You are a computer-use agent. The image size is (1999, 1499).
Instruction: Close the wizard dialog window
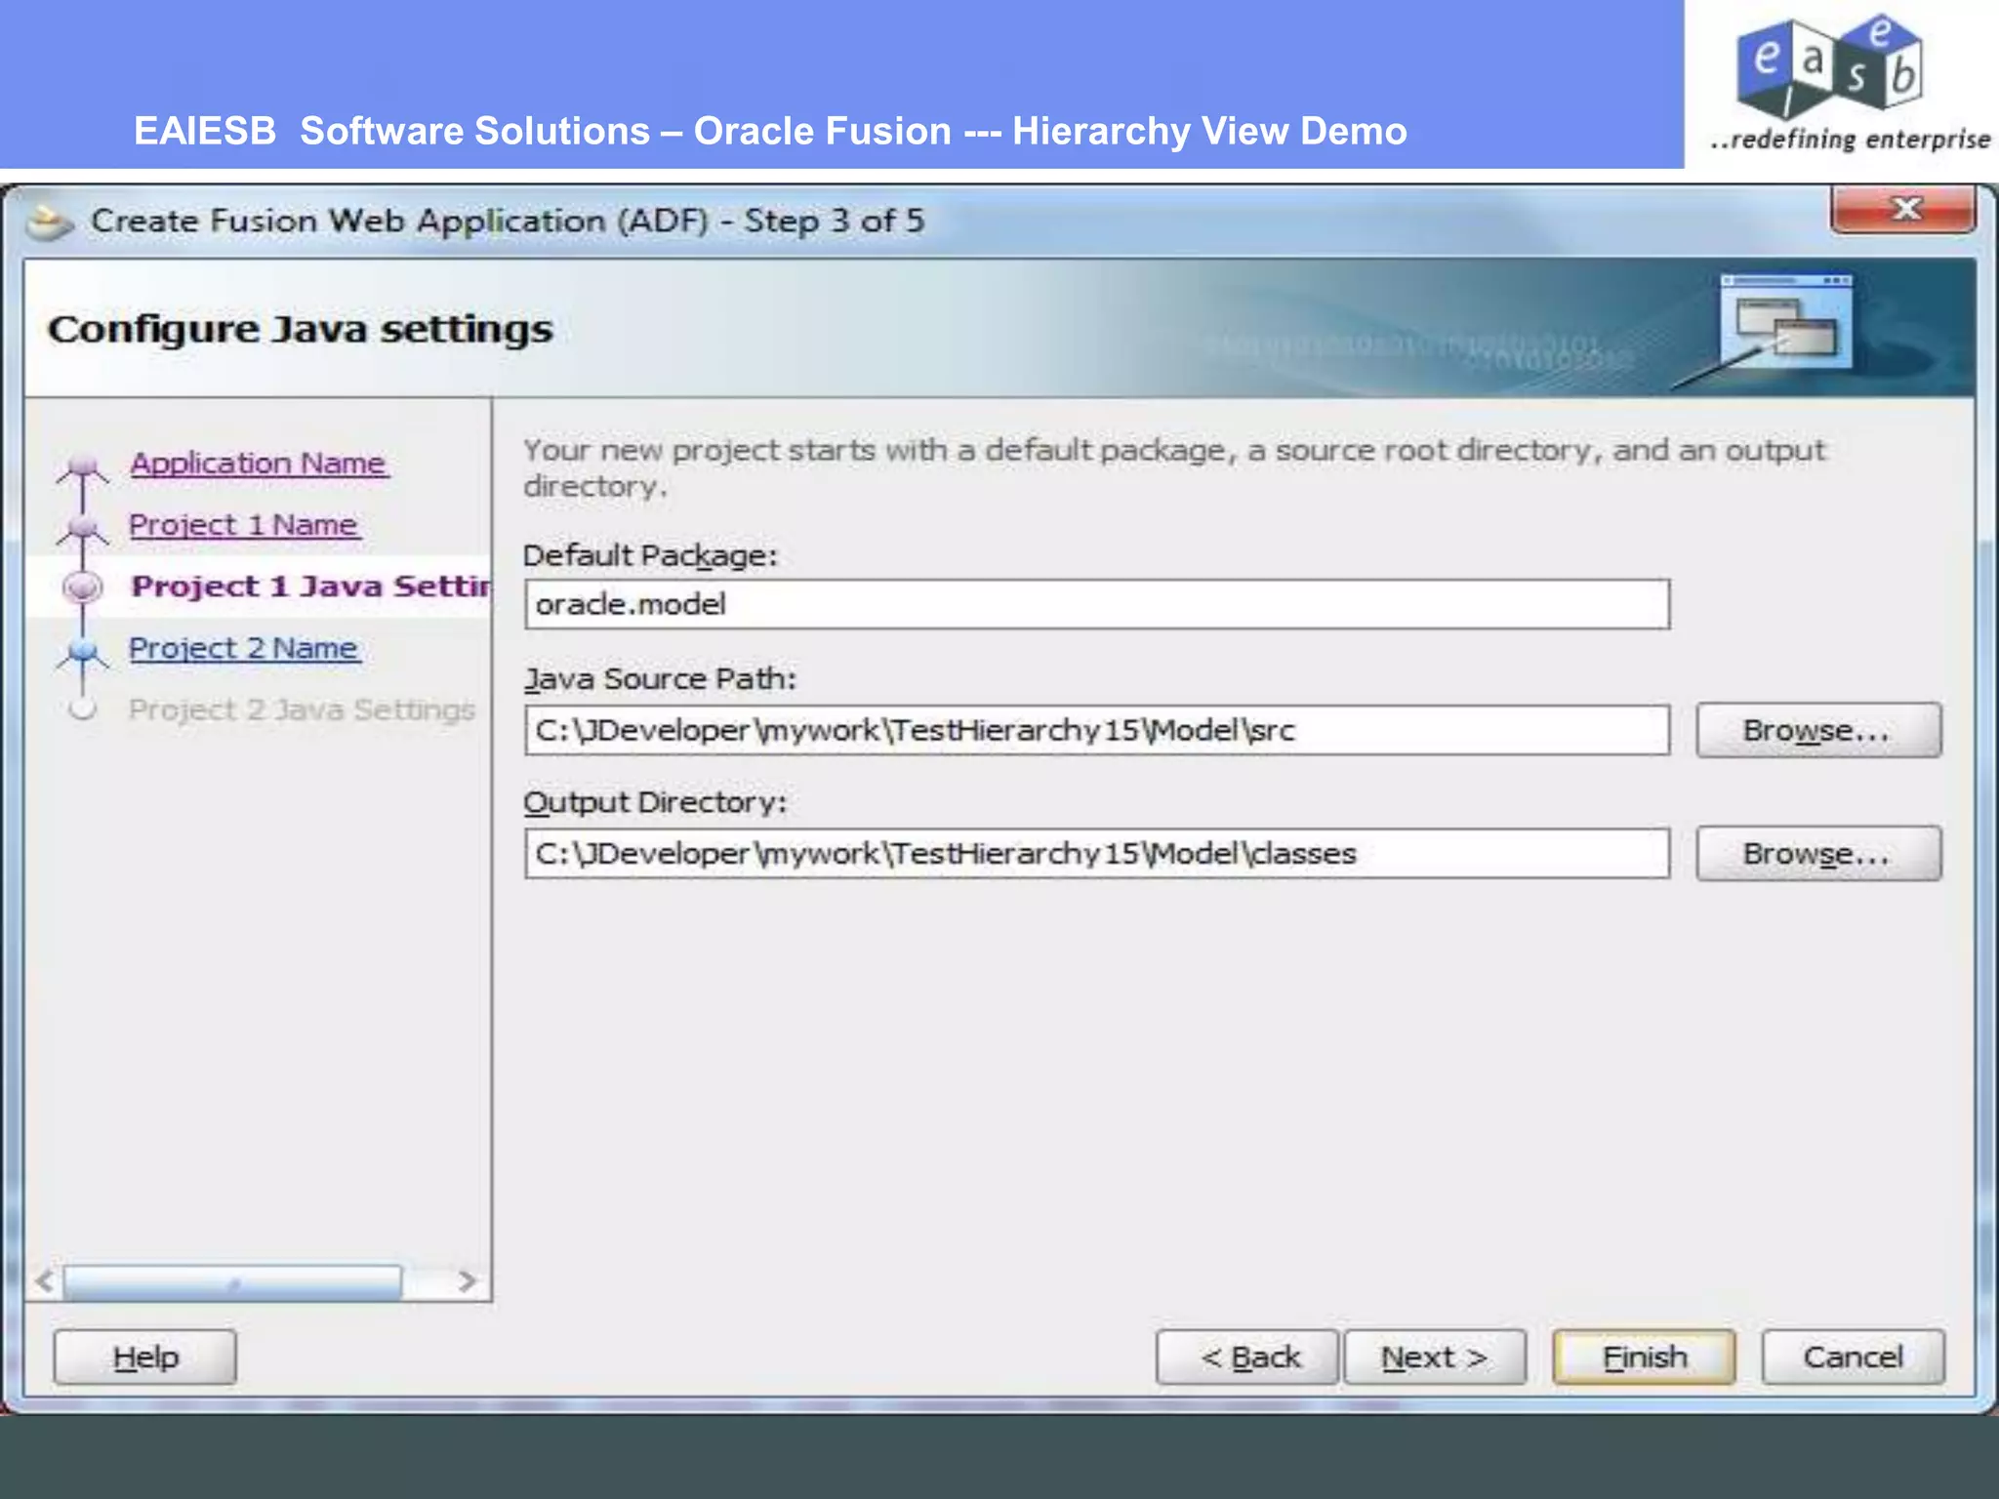coord(1903,209)
